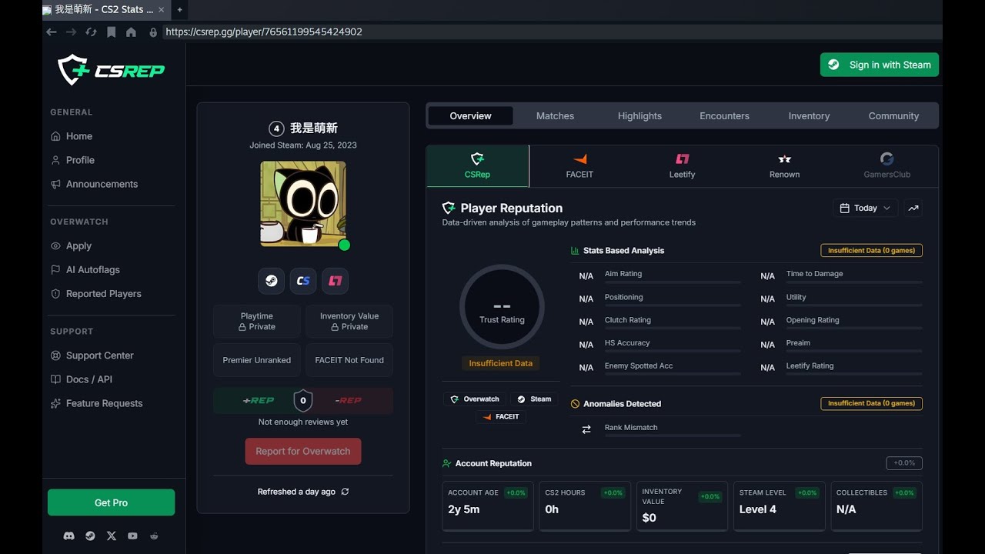985x554 pixels.
Task: Select the Leetify source tab
Action: coord(682,166)
